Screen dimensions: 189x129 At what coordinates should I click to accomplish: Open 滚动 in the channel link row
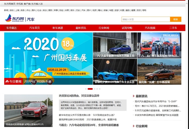coord(12,10)
